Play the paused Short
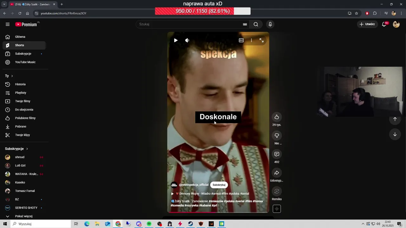The height and width of the screenshot is (228, 406). 176,40
